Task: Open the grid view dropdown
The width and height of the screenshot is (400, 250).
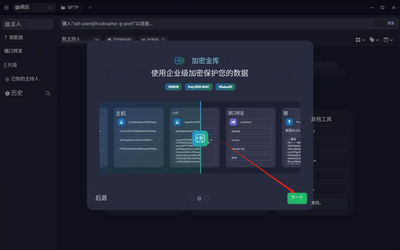Action: (x=360, y=40)
